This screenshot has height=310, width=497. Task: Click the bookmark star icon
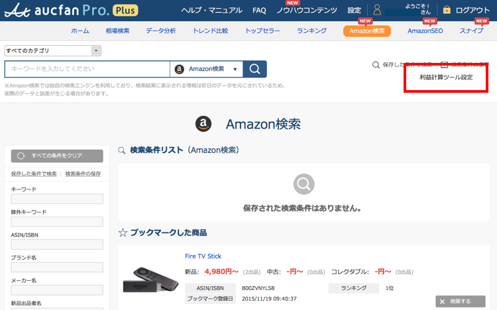click(123, 232)
